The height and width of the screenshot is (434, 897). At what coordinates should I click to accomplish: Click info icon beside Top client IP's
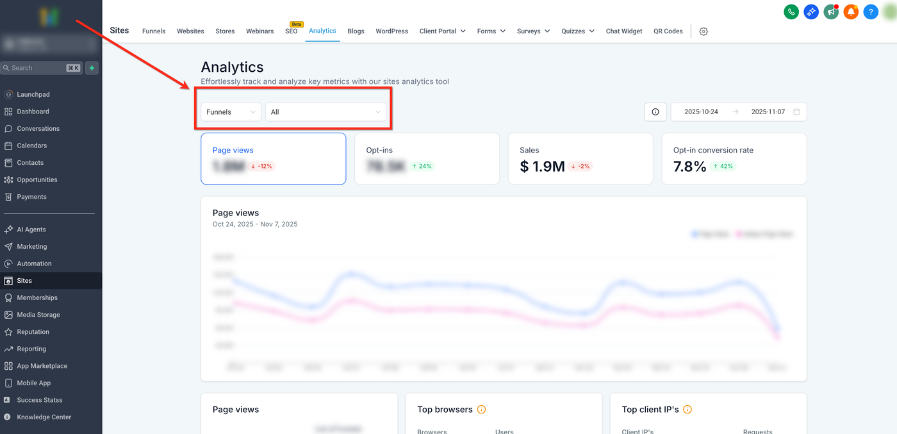click(687, 410)
